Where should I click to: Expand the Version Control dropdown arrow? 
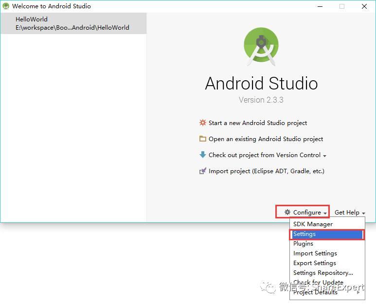pos(324,156)
